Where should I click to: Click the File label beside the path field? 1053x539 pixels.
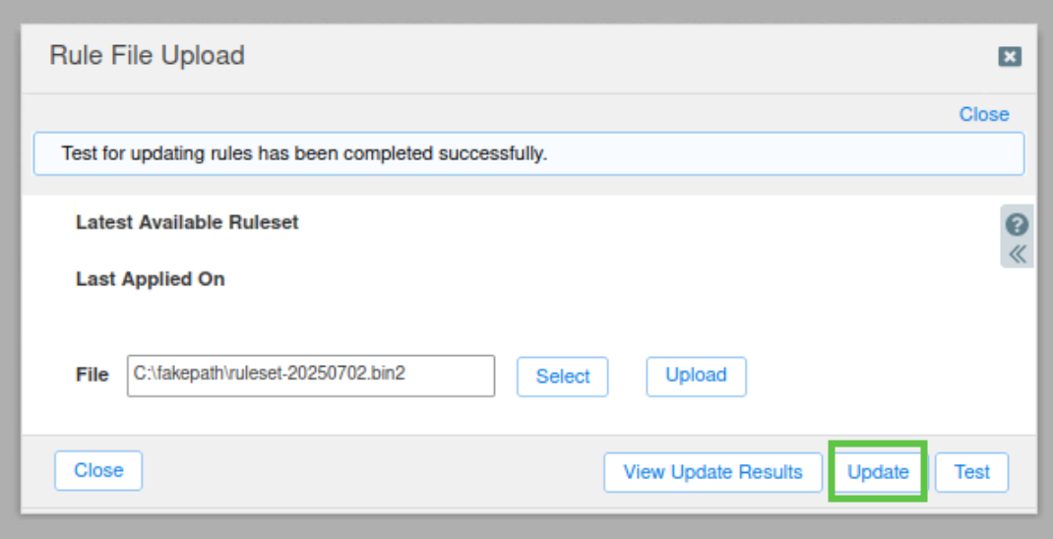click(x=93, y=375)
